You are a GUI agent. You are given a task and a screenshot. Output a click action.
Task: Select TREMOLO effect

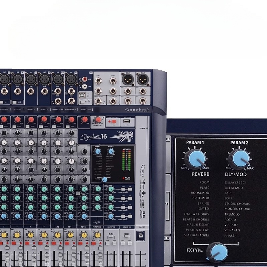click(232, 214)
